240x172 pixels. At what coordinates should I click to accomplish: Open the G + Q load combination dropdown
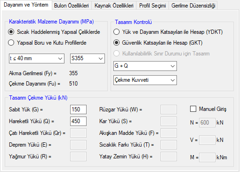click(145, 66)
